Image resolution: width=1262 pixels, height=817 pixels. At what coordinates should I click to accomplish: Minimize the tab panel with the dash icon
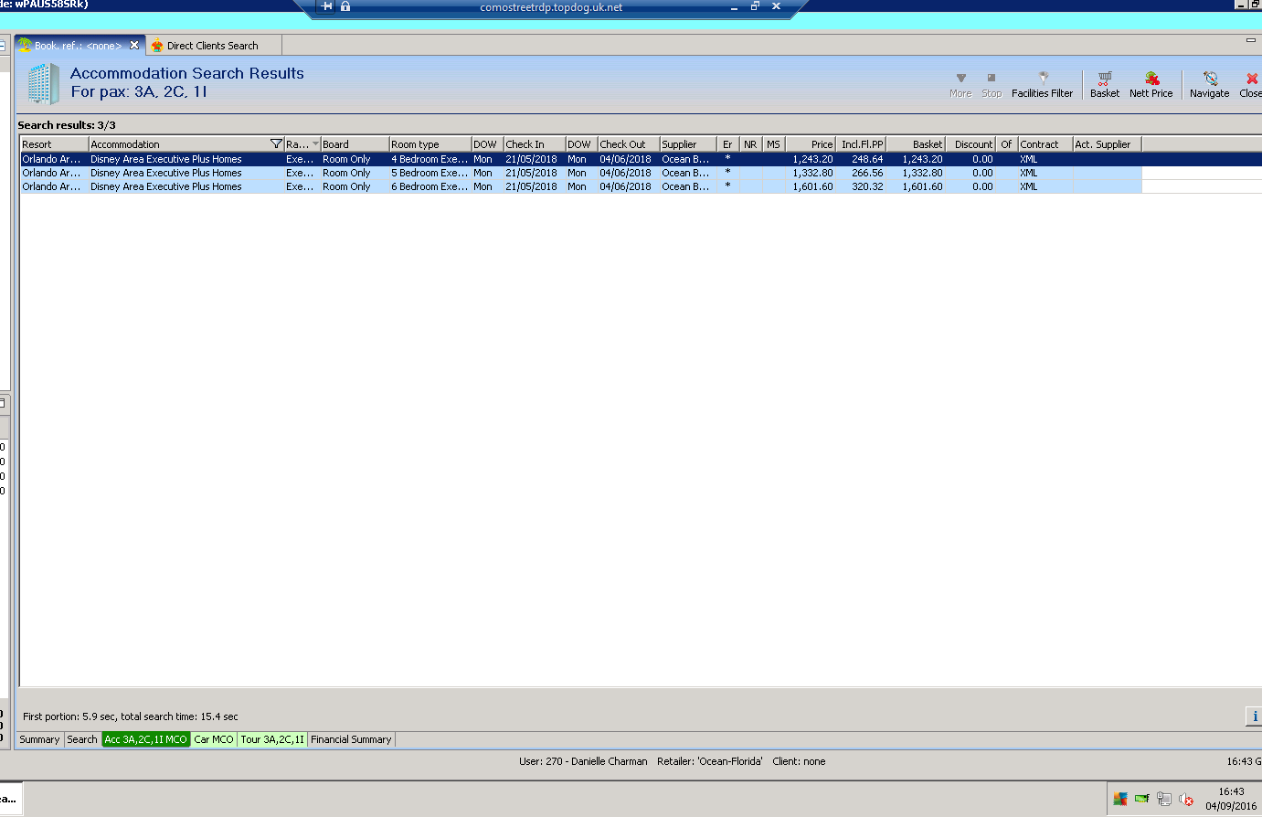[1251, 40]
